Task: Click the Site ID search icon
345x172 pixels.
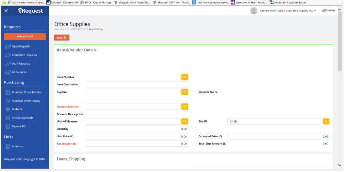Action: (326, 121)
